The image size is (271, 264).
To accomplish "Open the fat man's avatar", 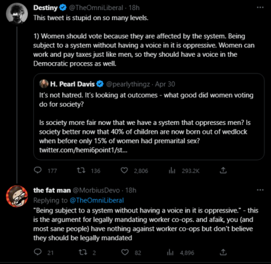I will coord(17,196).
